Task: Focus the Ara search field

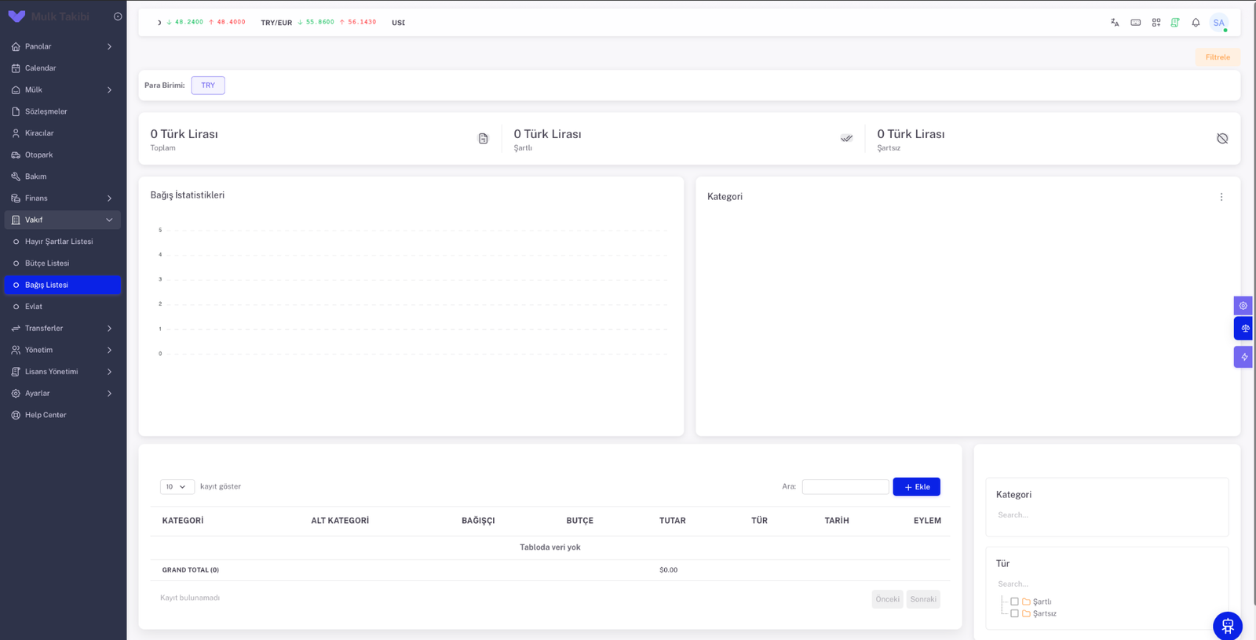Action: point(845,487)
